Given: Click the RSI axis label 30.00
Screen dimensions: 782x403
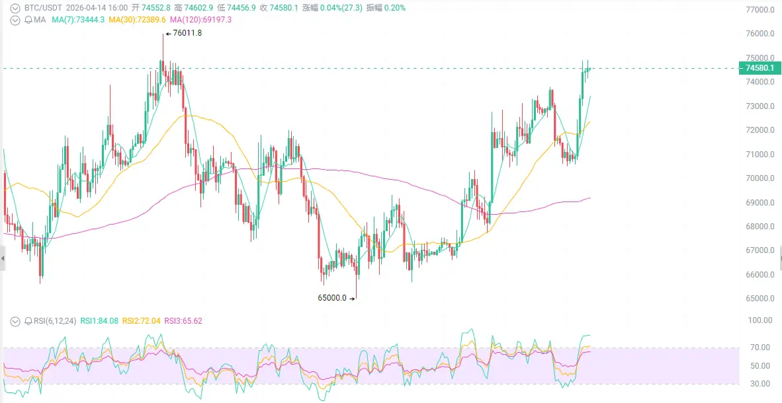Looking at the screenshot, I should 761,384.
